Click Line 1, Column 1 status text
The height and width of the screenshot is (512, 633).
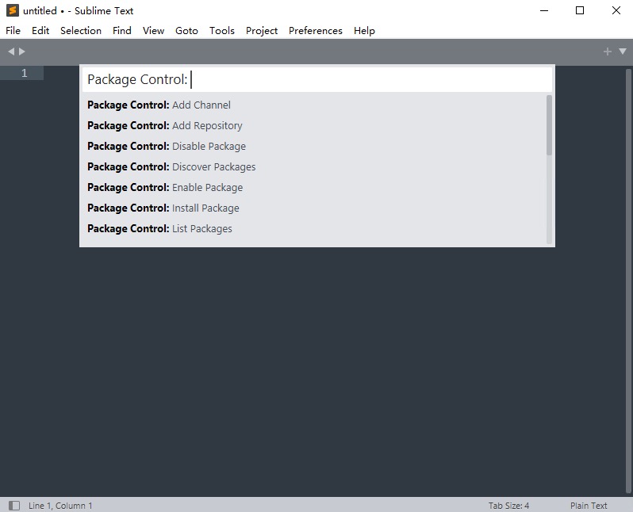pyautogui.click(x=60, y=505)
